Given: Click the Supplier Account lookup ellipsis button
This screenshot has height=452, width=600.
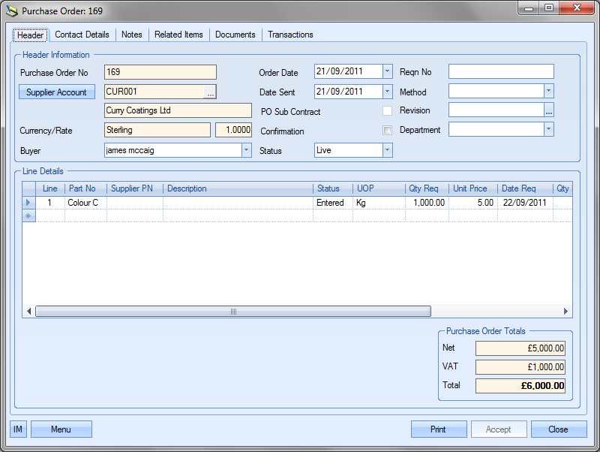Looking at the screenshot, I should [210, 92].
